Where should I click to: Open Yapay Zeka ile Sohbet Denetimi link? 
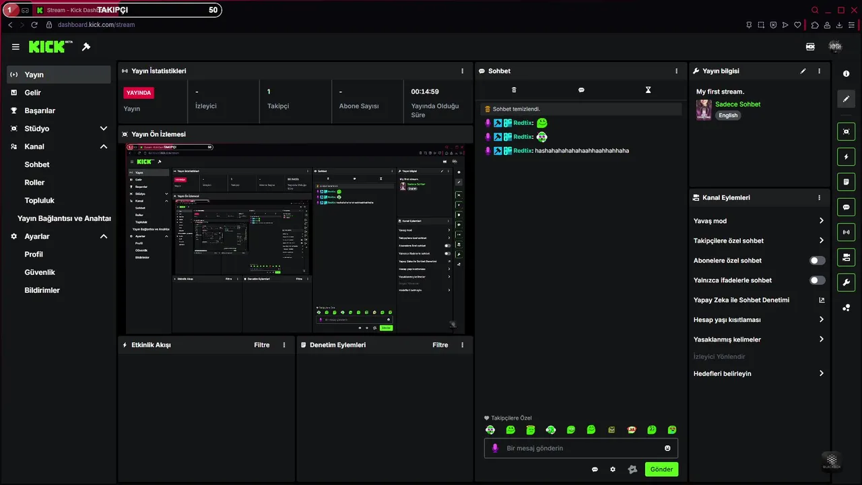759,300
